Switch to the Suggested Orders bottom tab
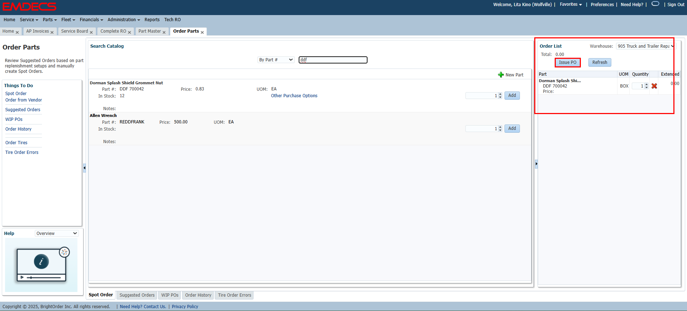The image size is (687, 311). pos(137,295)
